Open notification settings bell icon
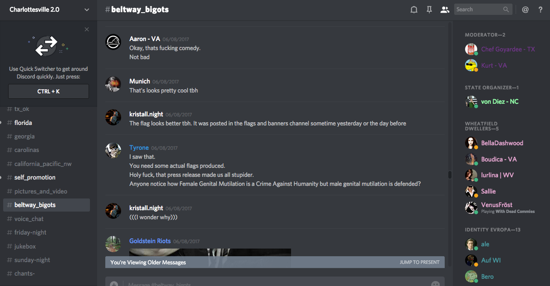The image size is (550, 286). click(414, 9)
